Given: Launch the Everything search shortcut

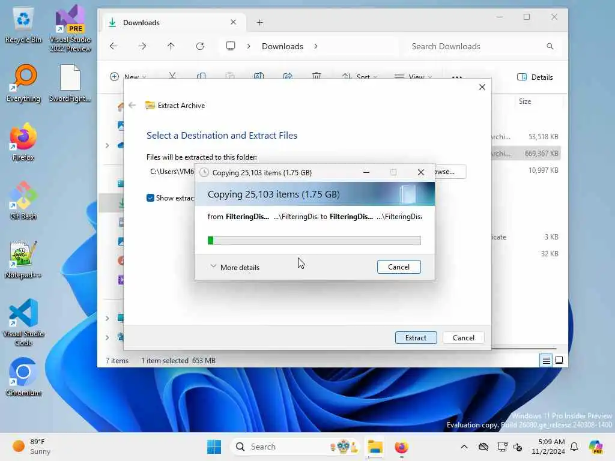Looking at the screenshot, I should click(x=23, y=83).
